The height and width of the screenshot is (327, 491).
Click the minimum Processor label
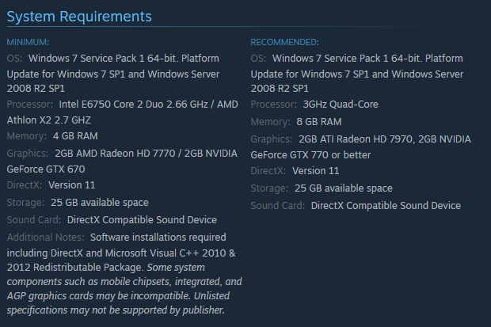tap(31, 104)
